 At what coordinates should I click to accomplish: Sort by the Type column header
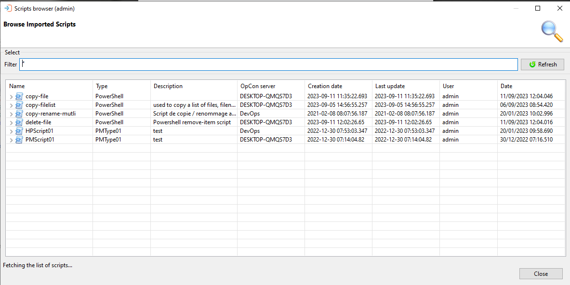point(122,86)
